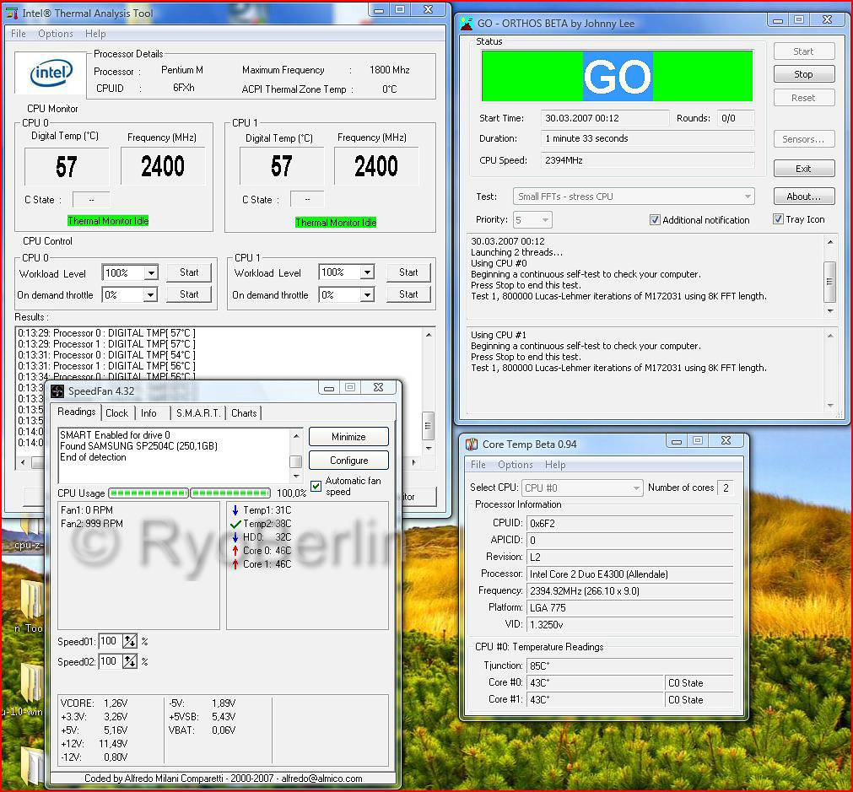The image size is (853, 792).
Task: Switch to the Info tab in SpeedFan
Action: pos(148,412)
